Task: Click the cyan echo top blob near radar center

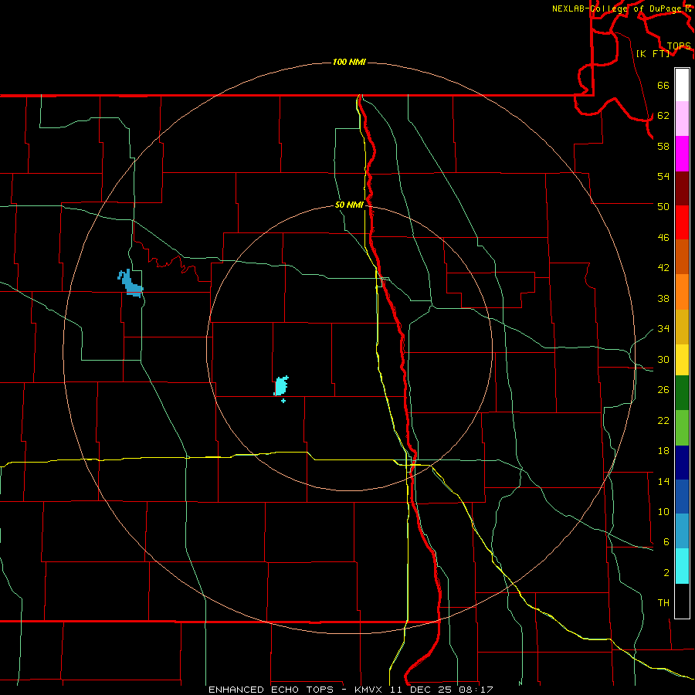Action: [280, 385]
